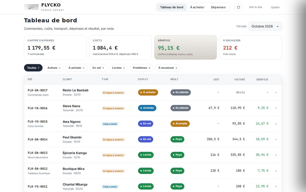This screenshot has width=306, height=192.
Task: Select the Chiffre d'affaires summary card
Action: 55,47
